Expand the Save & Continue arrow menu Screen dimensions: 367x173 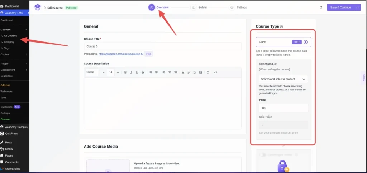click(x=357, y=8)
